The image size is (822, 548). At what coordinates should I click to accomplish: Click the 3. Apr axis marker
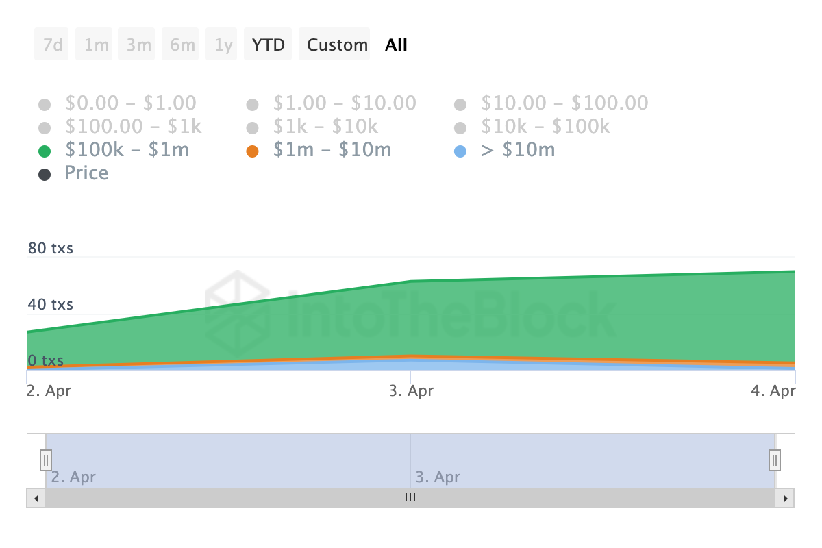point(410,391)
